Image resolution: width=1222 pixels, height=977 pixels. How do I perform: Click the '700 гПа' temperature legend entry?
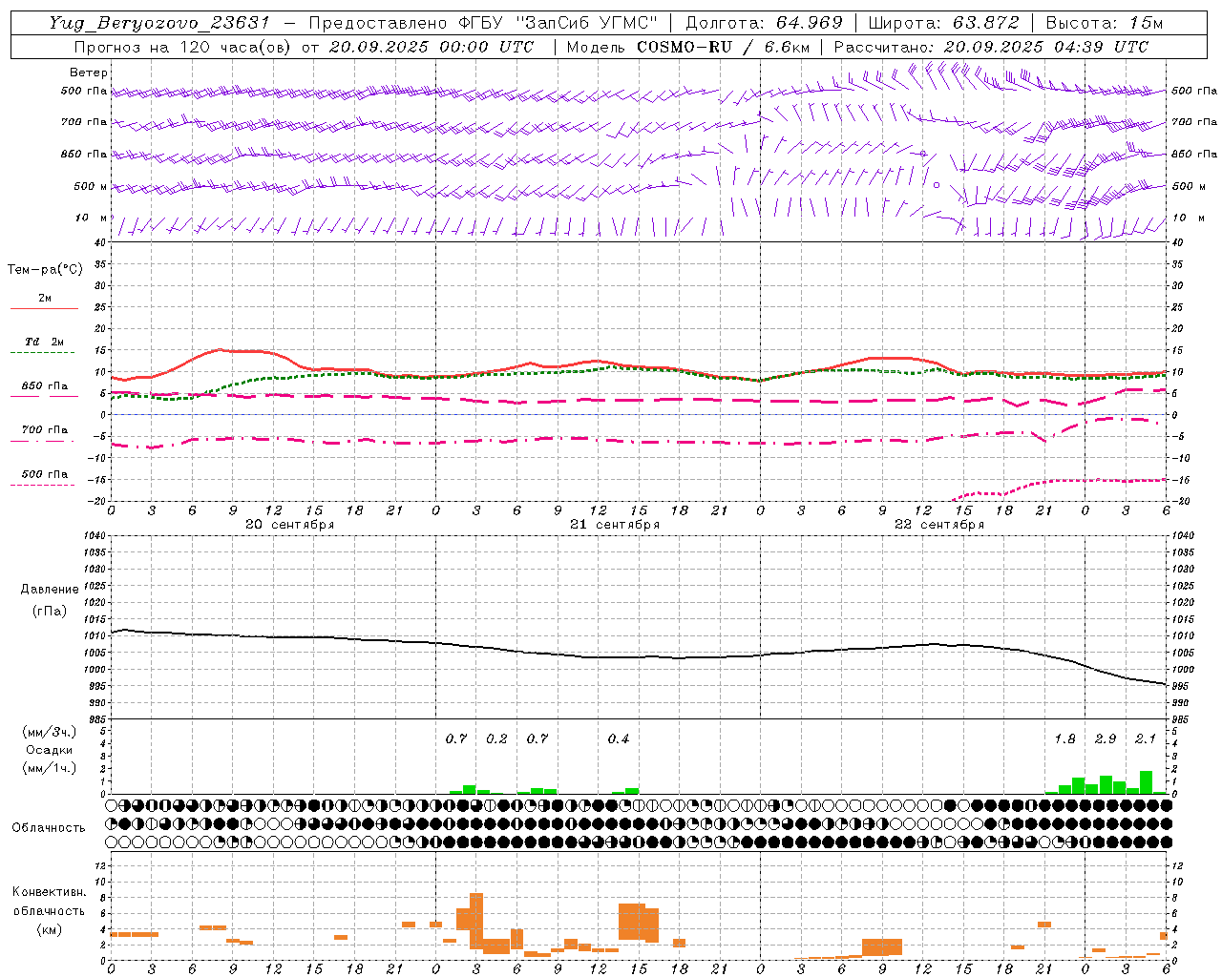pos(44,430)
